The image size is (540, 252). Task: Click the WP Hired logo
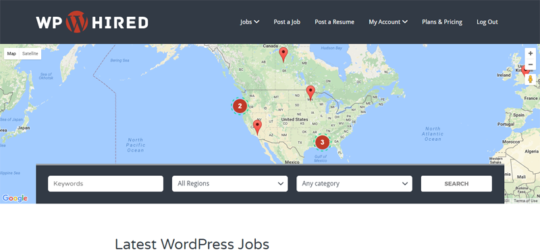92,22
